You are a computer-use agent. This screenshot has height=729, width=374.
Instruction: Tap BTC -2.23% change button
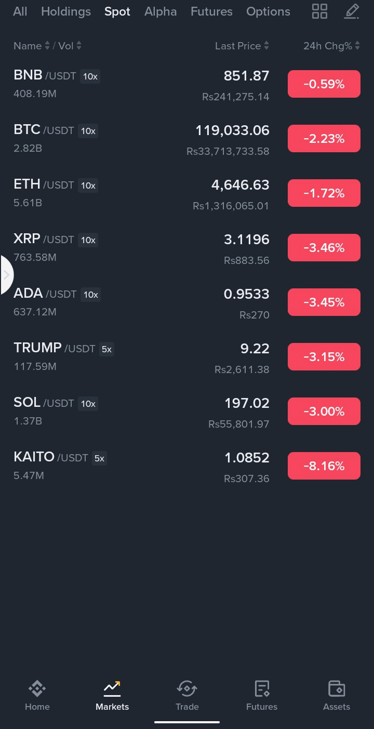[x=324, y=139]
